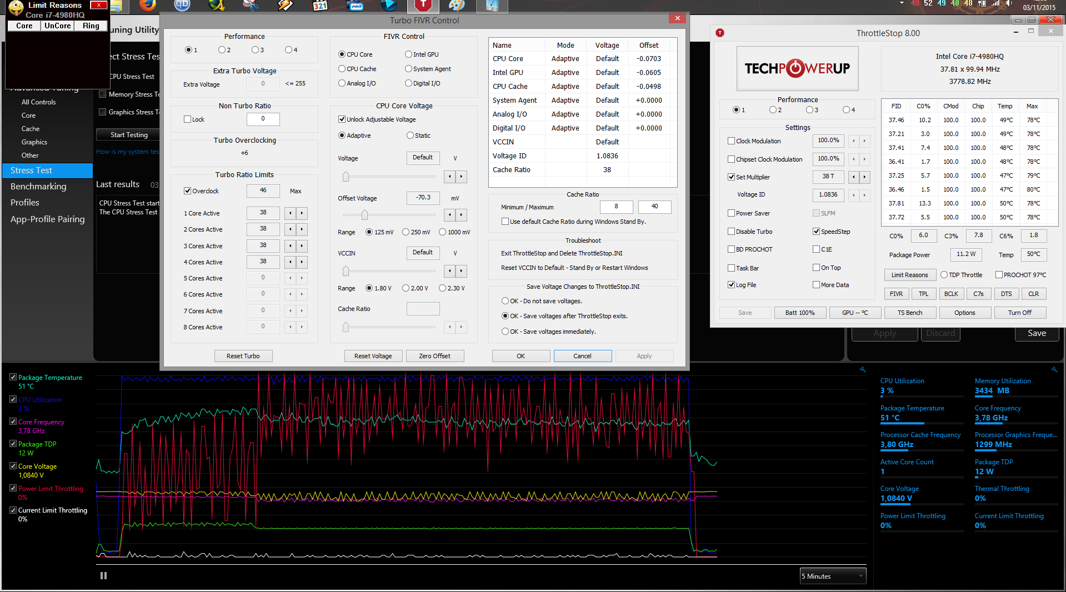Image resolution: width=1066 pixels, height=592 pixels.
Task: Open file explorer folder taskbar icon
Action: coord(116,6)
